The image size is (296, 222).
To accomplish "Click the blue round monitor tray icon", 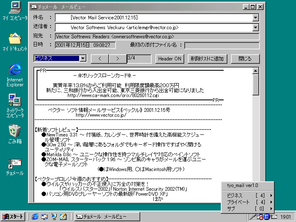I will pyautogui.click(x=266, y=217).
